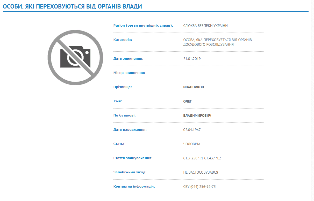Click the no-photo camera placeholder icon
Viewport: 314px width, 201px height.
[x=75, y=58]
